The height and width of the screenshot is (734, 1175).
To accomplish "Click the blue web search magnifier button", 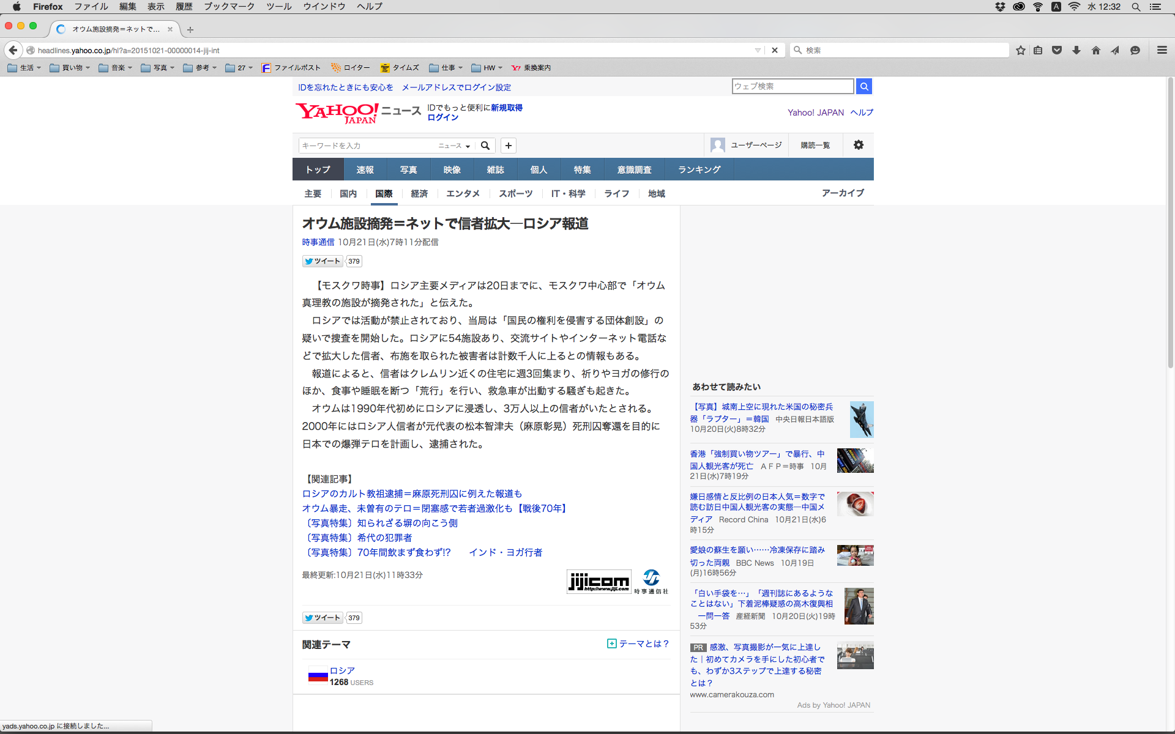I will coord(864,86).
